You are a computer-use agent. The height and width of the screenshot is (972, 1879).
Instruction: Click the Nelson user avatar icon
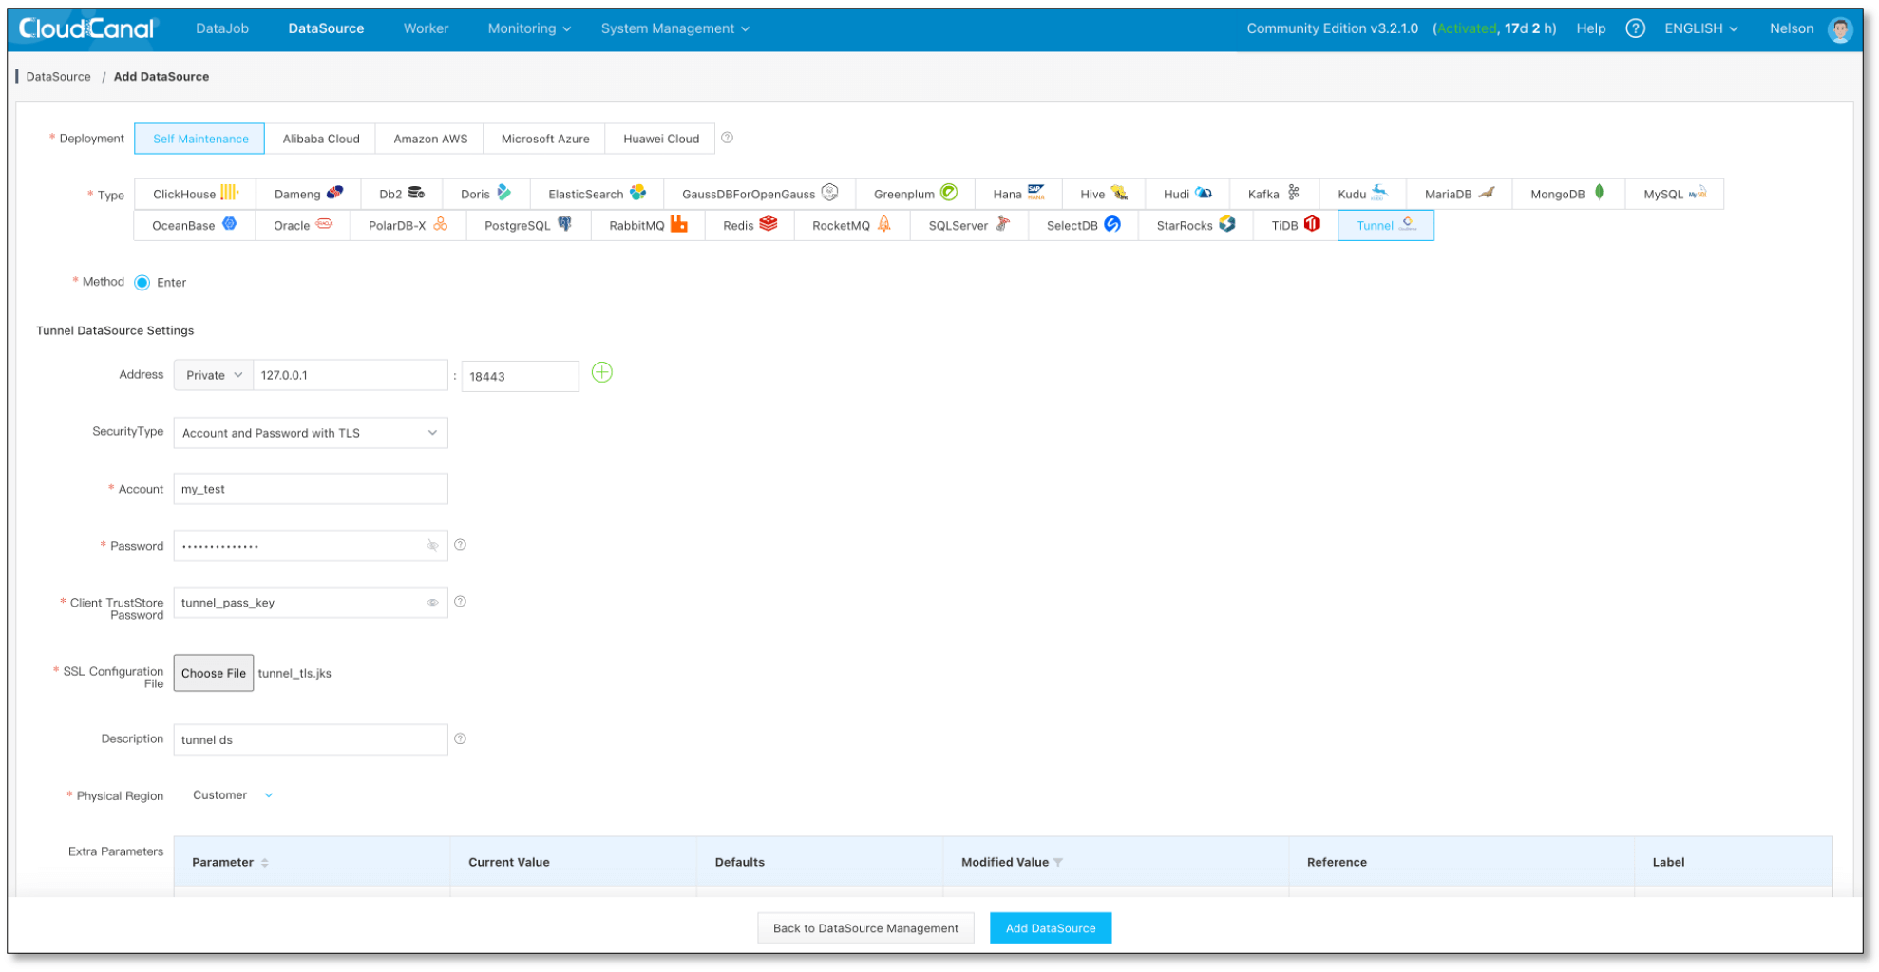[x=1840, y=29]
